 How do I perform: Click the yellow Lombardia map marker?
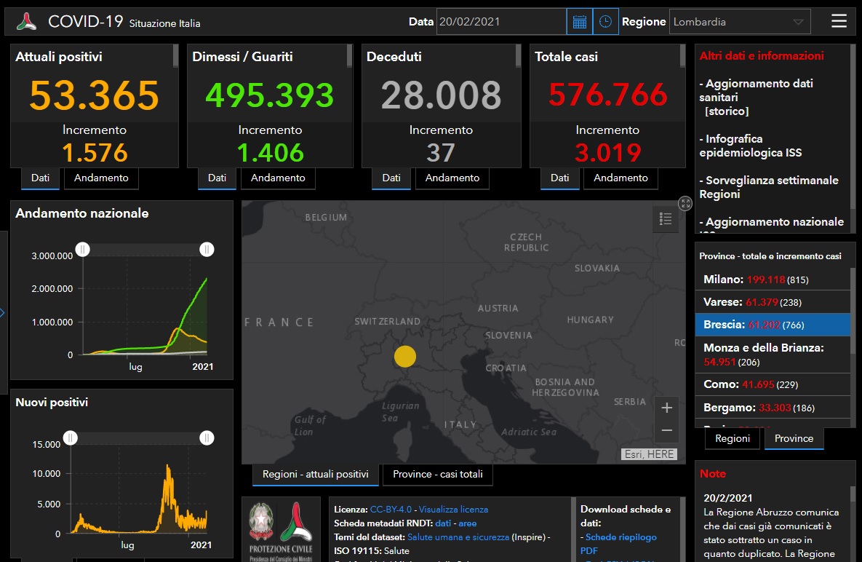405,357
